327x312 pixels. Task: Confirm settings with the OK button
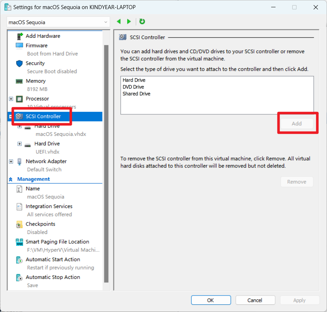click(x=211, y=300)
